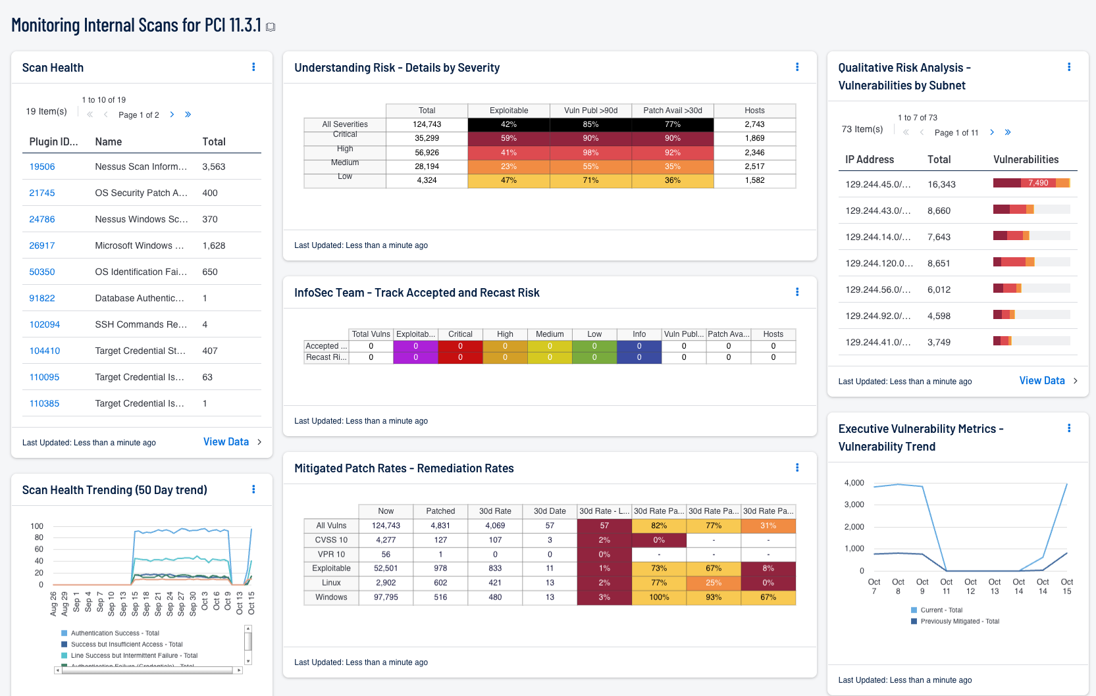This screenshot has width=1096, height=696.
Task: Jump to last page of subnet vulnerabilities
Action: pyautogui.click(x=1007, y=132)
